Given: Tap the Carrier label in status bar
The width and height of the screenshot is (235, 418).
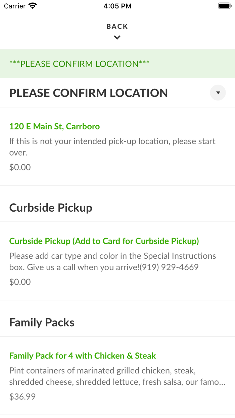Looking at the screenshot, I should (15, 6).
